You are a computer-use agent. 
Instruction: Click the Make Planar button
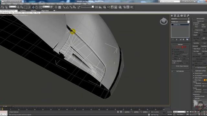pyautogui.click(x=197, y=49)
